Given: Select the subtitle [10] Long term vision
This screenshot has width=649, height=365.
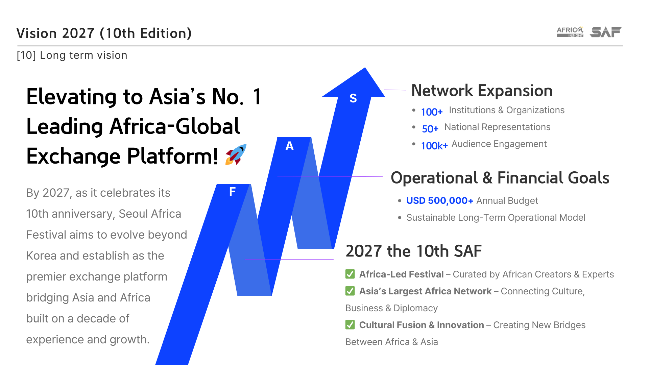Looking at the screenshot, I should point(72,55).
